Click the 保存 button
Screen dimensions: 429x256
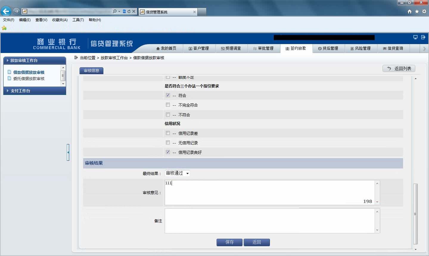[229, 242]
